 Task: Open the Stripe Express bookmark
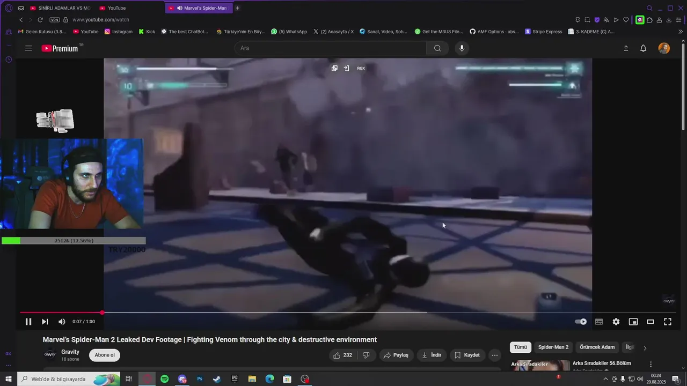point(544,32)
